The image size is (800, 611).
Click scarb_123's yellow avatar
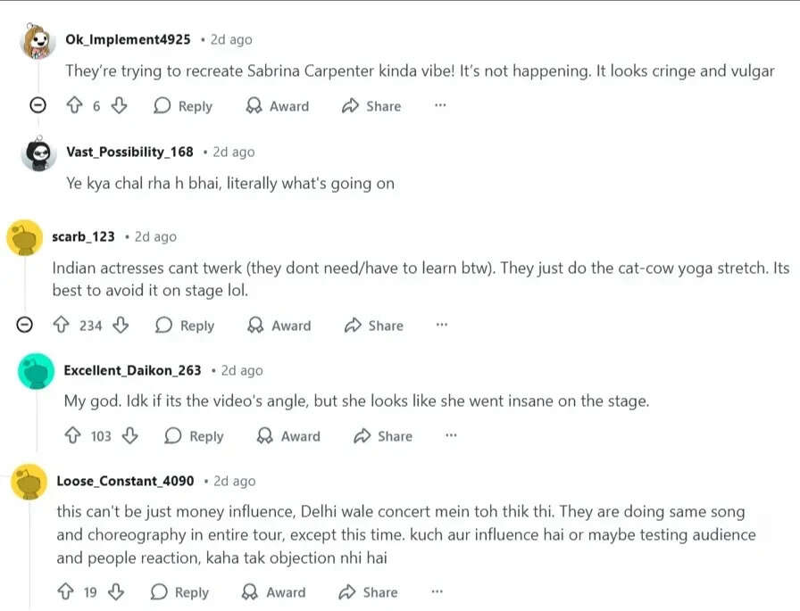(25, 238)
